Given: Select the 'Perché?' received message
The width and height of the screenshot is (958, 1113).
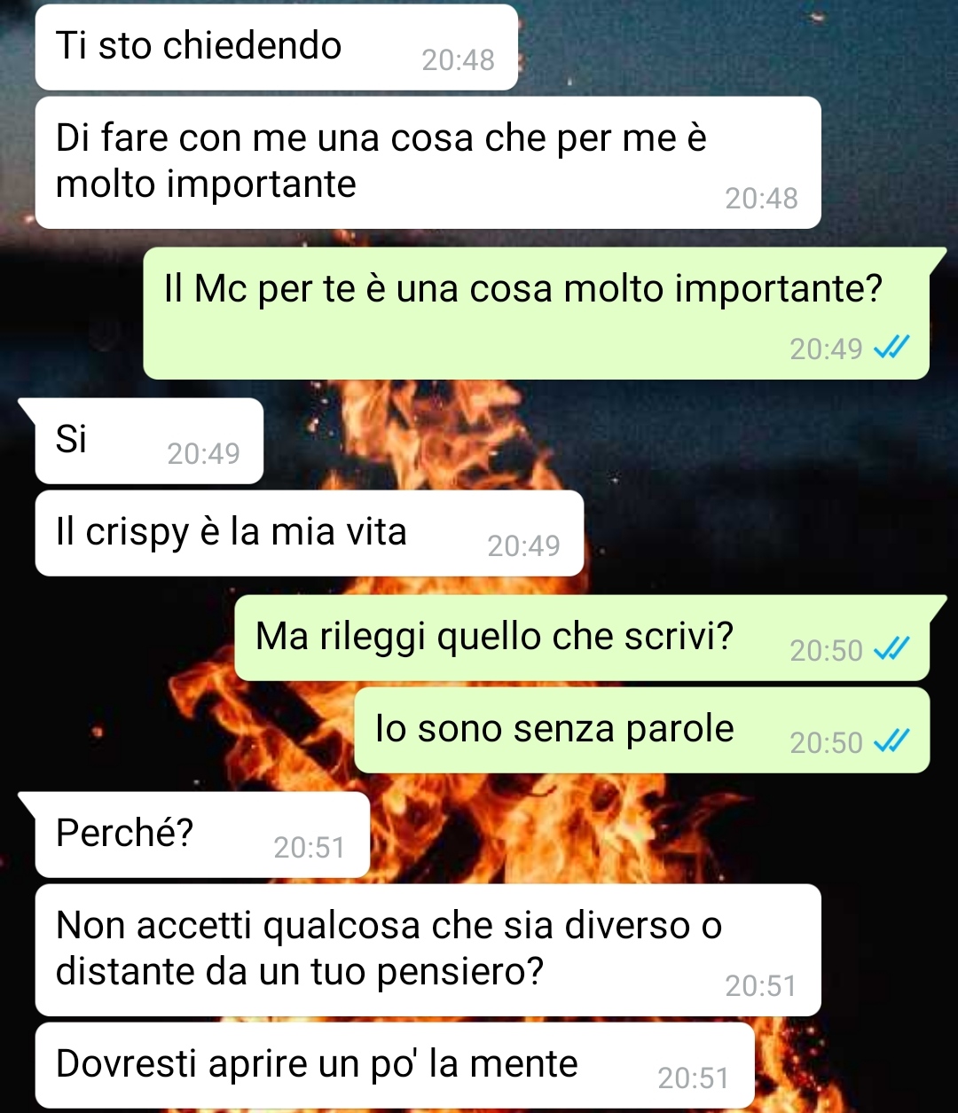Looking at the screenshot, I should coord(202,835).
